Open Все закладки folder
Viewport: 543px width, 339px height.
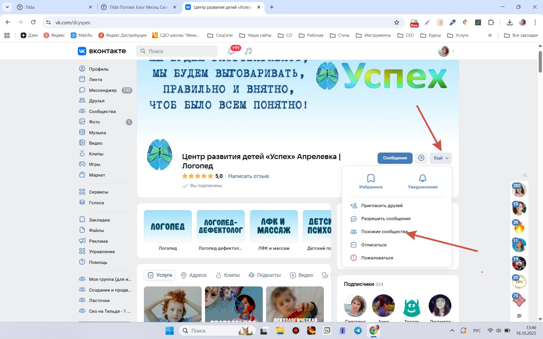point(521,35)
